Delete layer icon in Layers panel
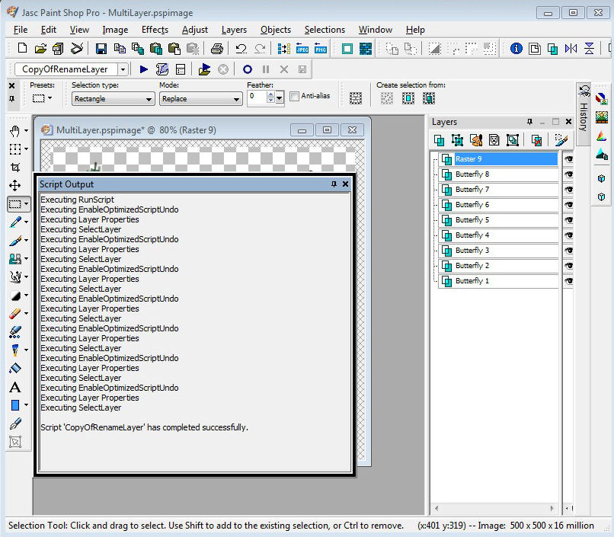 536,140
